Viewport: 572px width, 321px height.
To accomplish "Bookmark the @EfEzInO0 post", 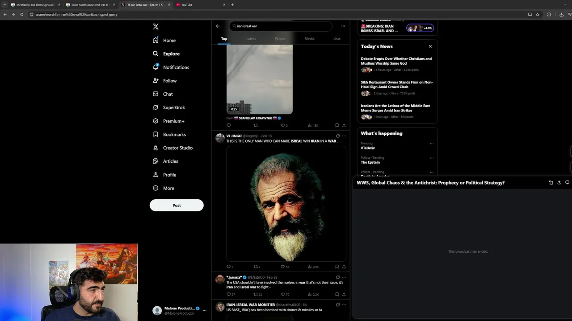I will point(337,294).
